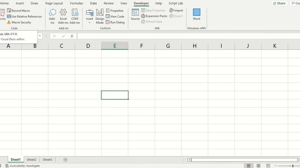
Task: Open control Properties
Action: 114,11
